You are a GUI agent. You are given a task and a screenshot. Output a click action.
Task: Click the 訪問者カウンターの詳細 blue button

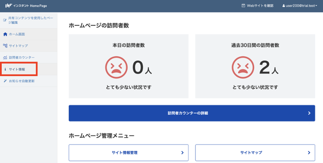[x=192, y=113]
